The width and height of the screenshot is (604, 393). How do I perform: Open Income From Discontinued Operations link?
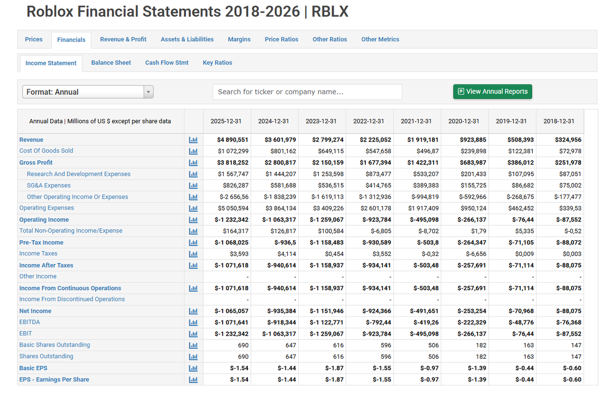72,299
